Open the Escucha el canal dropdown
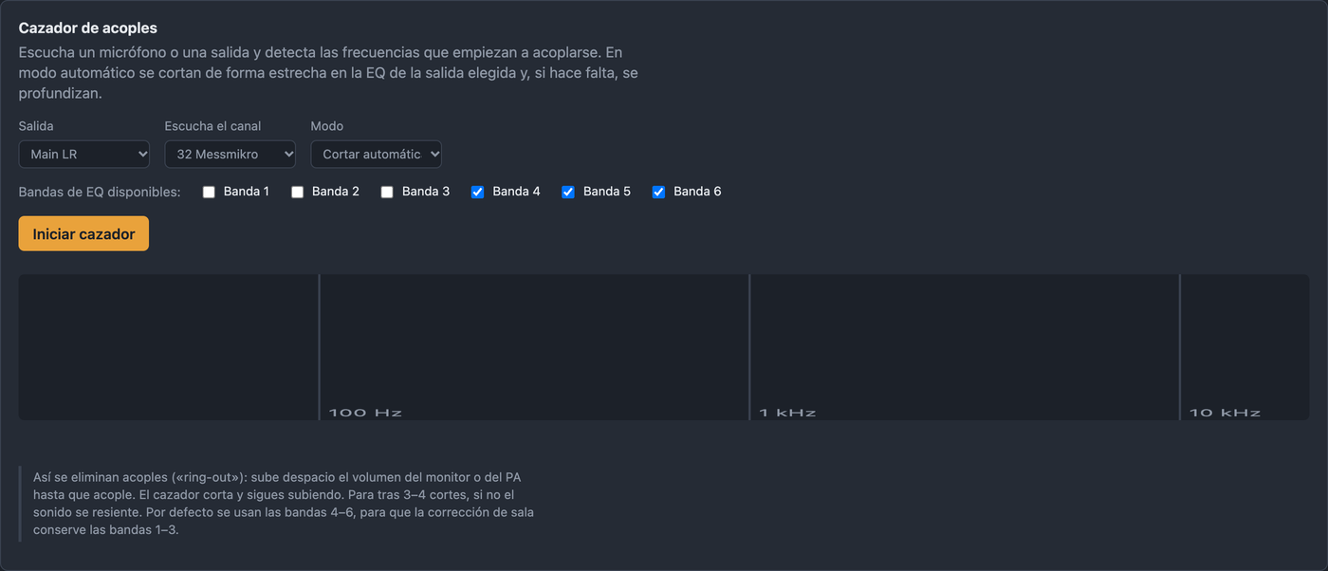The image size is (1328, 571). tap(231, 154)
